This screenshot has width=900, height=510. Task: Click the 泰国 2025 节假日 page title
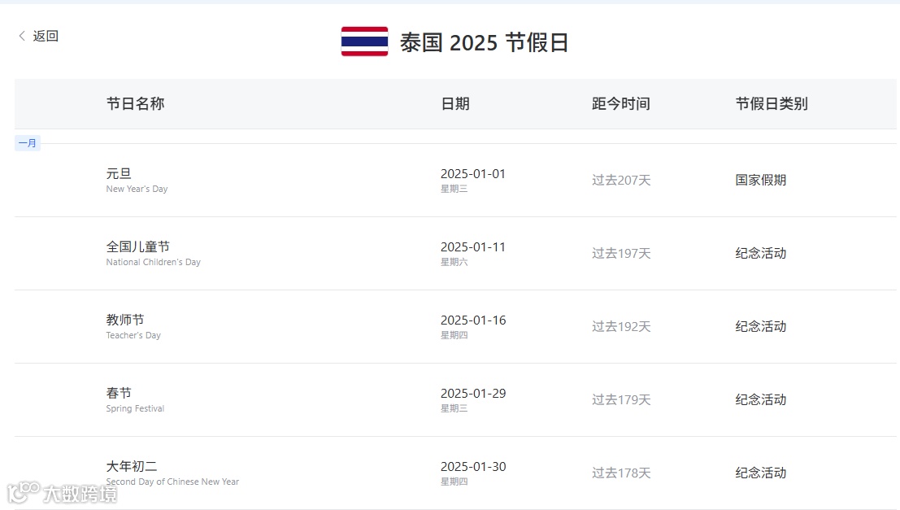pos(484,42)
